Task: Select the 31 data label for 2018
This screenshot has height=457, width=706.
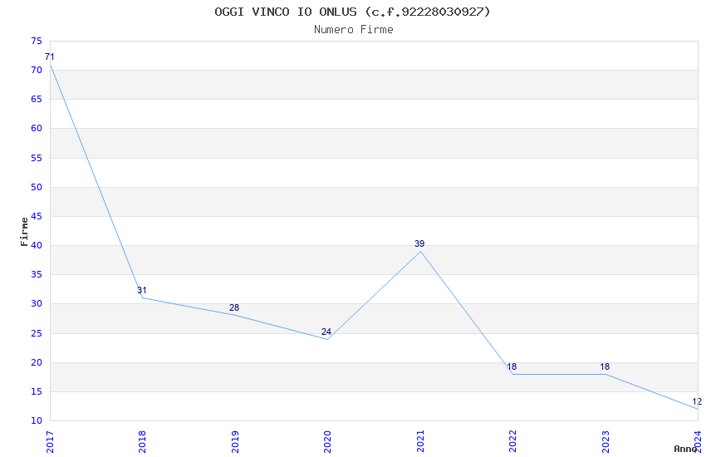Action: pyautogui.click(x=142, y=290)
